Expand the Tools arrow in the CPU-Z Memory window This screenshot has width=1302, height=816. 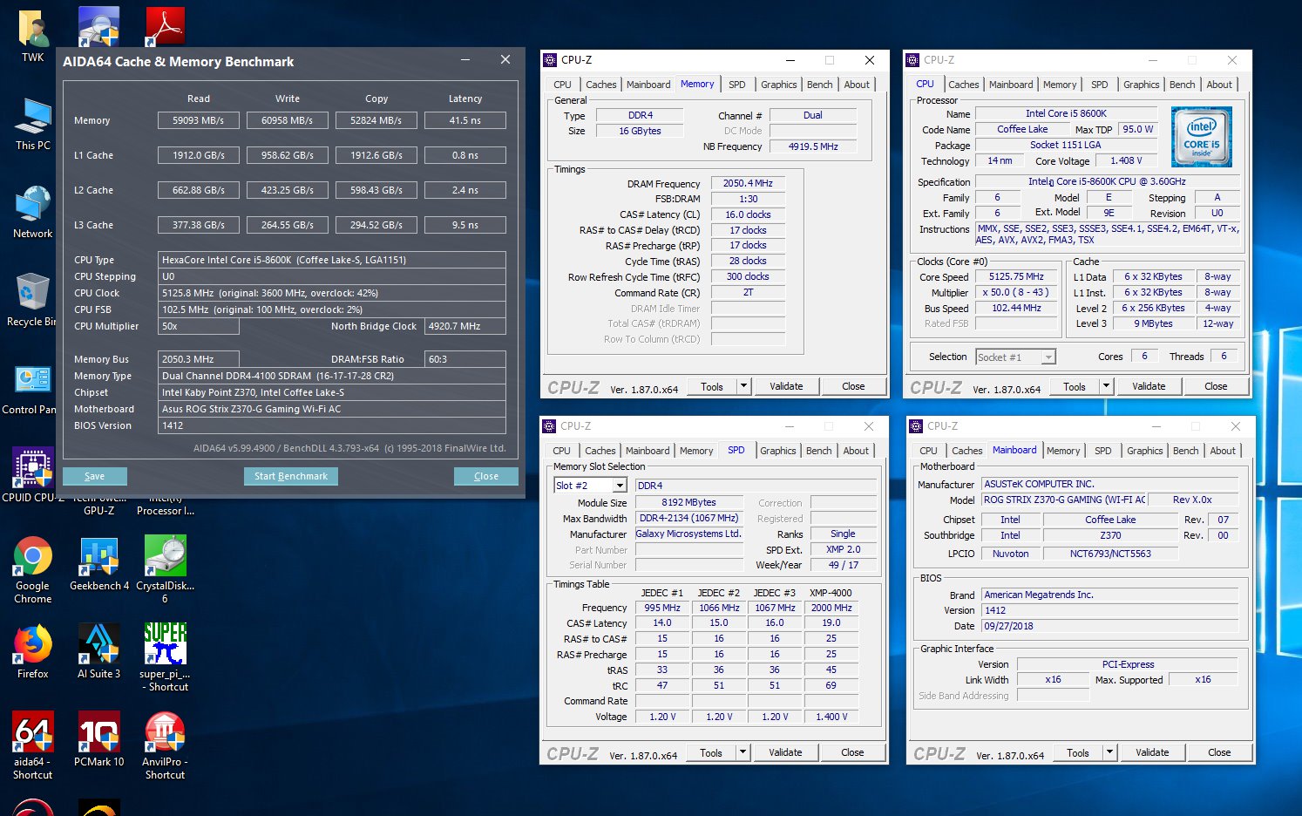(x=743, y=386)
